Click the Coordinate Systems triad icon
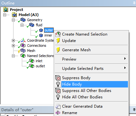This screenshot has height=116, width=136. coord(23,40)
